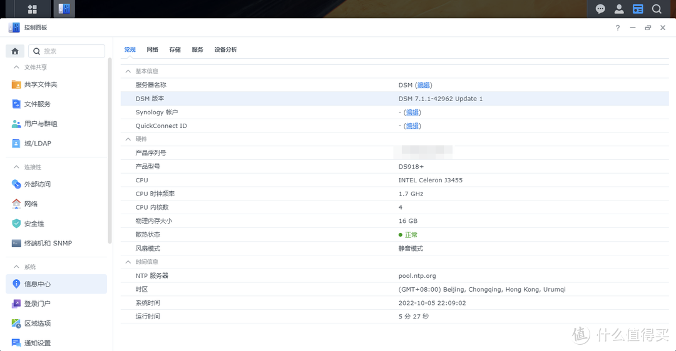Edit the Synology account link
The width and height of the screenshot is (676, 351).
click(412, 112)
